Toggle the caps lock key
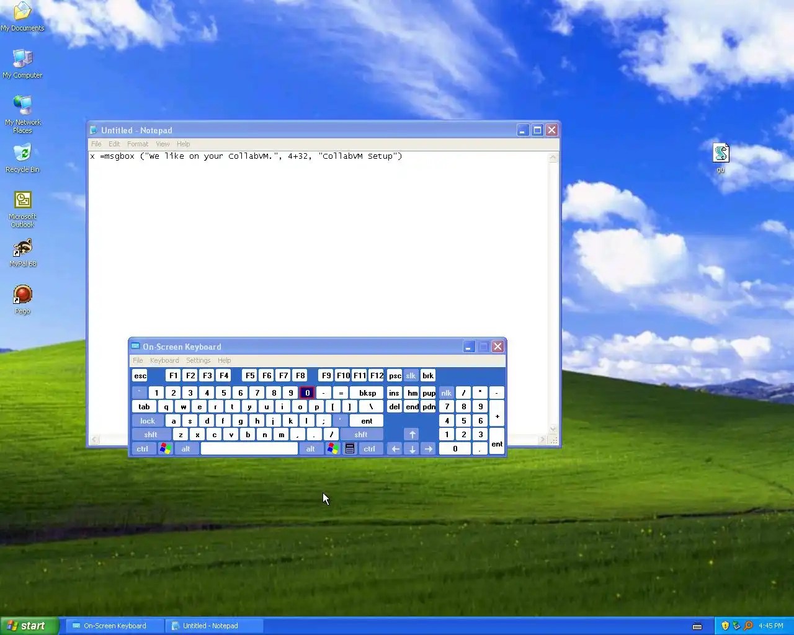 pos(148,420)
